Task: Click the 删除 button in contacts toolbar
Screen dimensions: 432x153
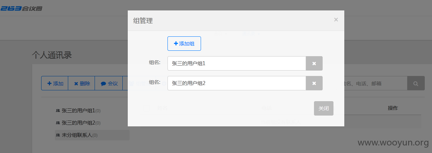Action: 82,83
